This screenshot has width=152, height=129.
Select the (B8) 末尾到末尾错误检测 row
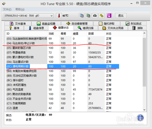63,71
